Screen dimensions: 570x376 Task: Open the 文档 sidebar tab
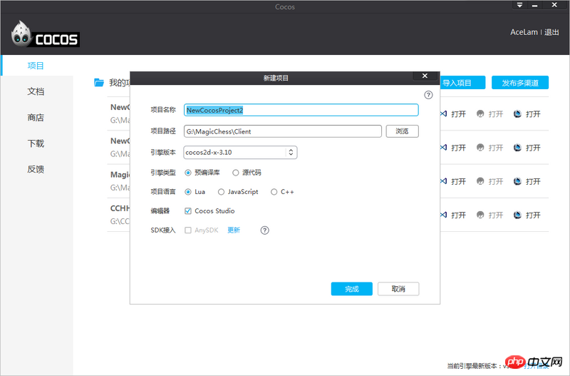[36, 91]
